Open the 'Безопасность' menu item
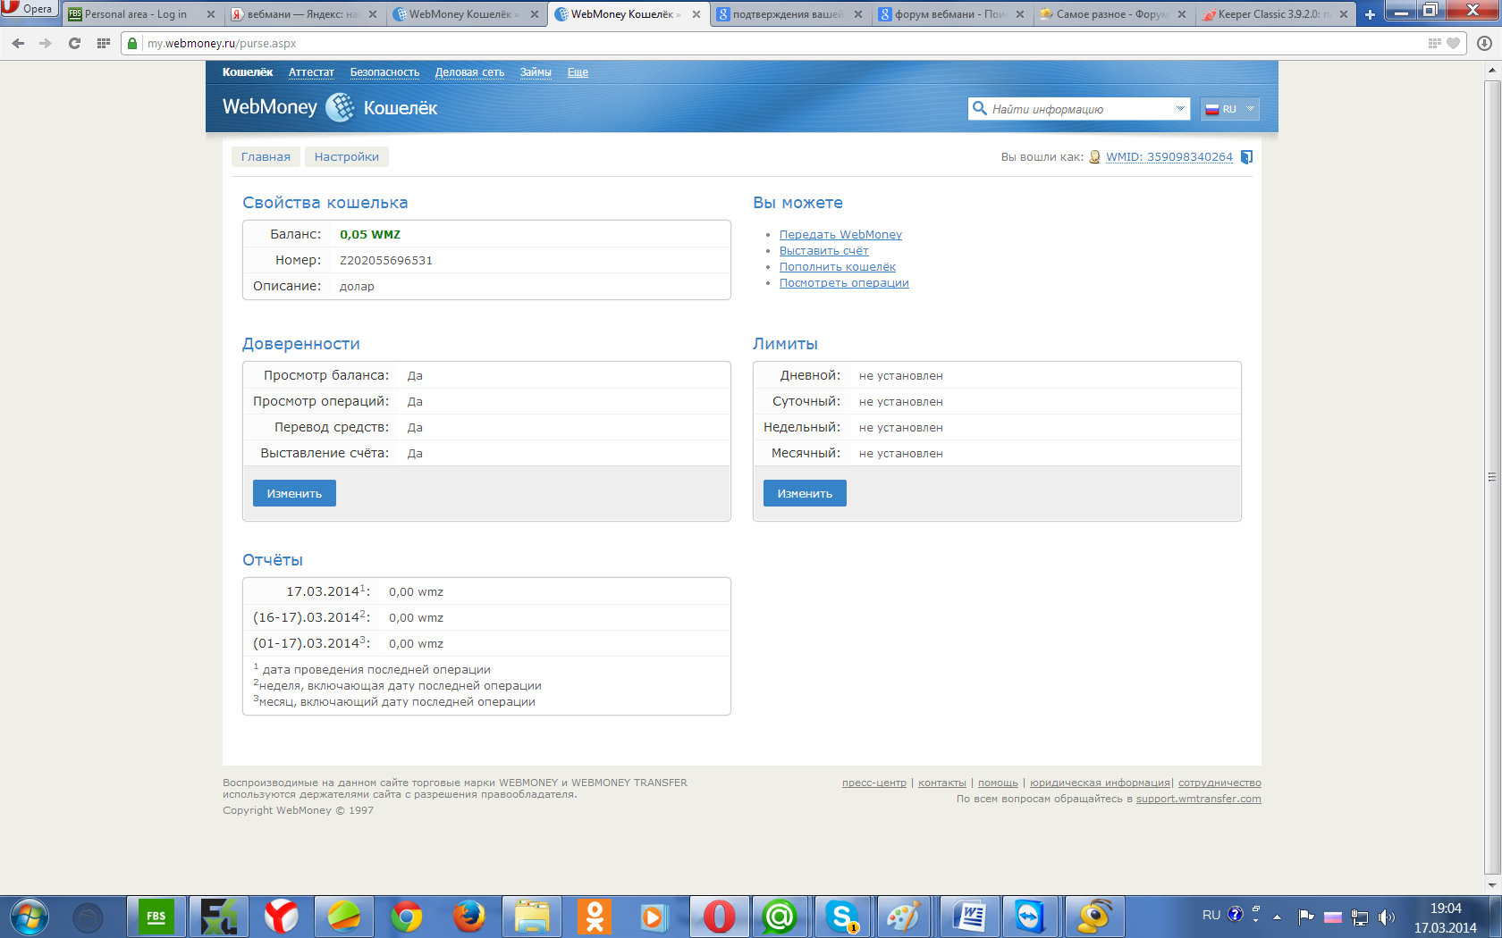Image resolution: width=1502 pixels, height=938 pixels. [x=384, y=72]
